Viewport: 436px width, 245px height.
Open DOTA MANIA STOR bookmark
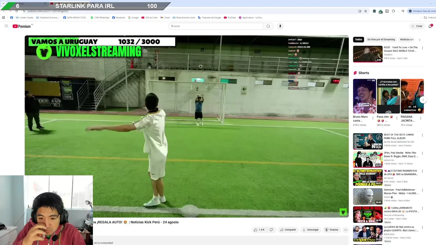tap(75, 18)
